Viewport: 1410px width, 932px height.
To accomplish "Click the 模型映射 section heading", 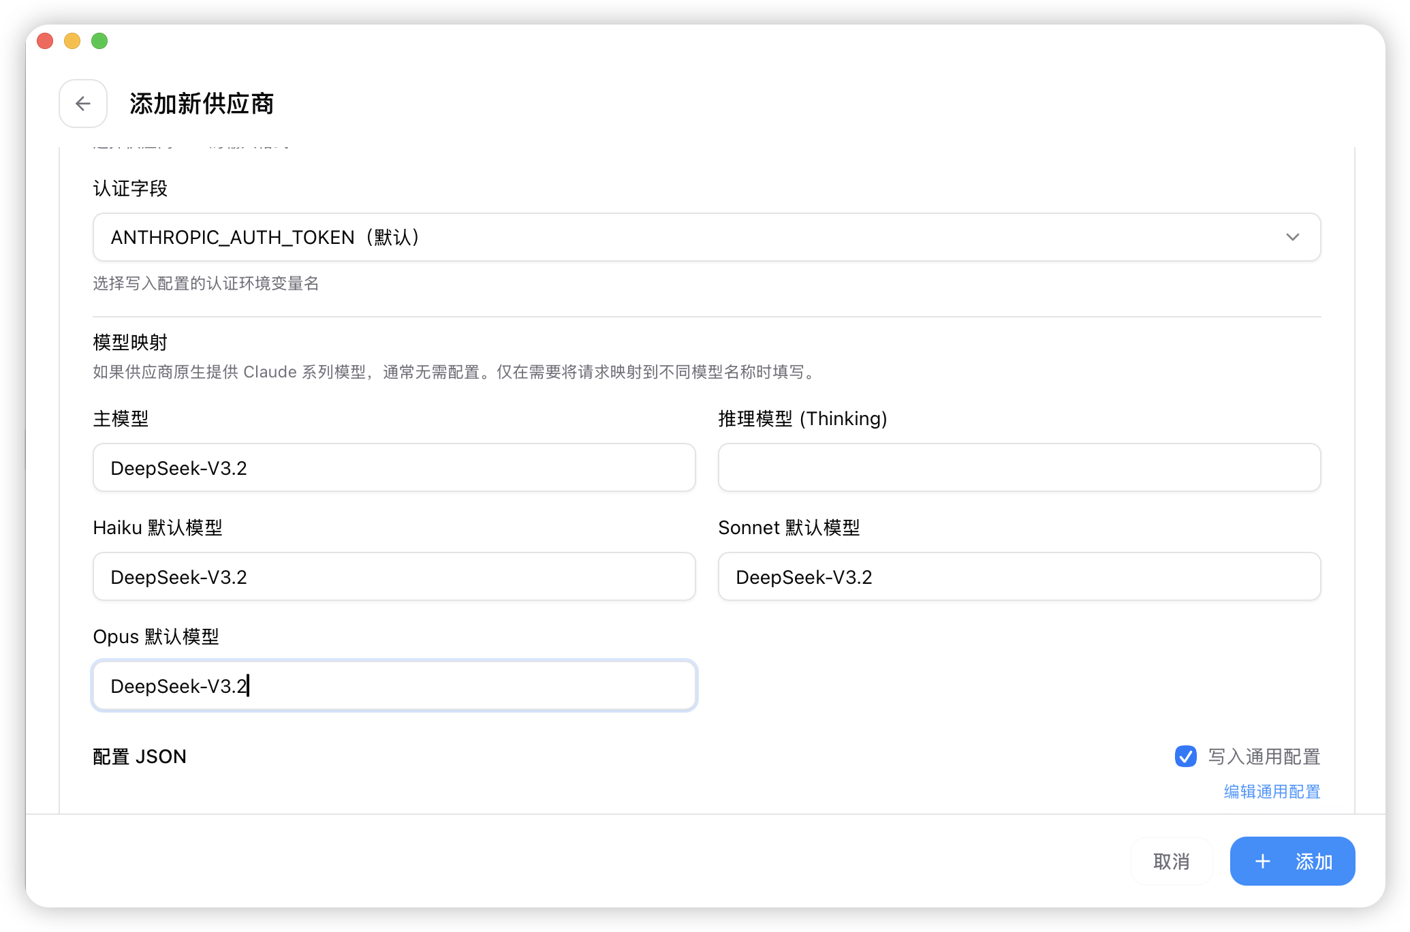I will tap(130, 342).
